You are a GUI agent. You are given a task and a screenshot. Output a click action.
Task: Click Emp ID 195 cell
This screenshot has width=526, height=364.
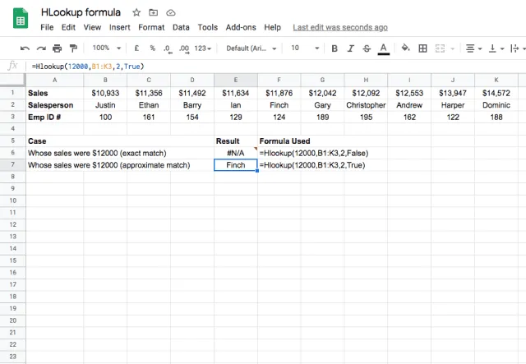[x=366, y=117]
